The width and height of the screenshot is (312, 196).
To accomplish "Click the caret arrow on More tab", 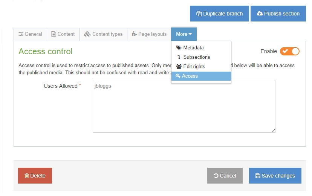I will tap(190, 34).
